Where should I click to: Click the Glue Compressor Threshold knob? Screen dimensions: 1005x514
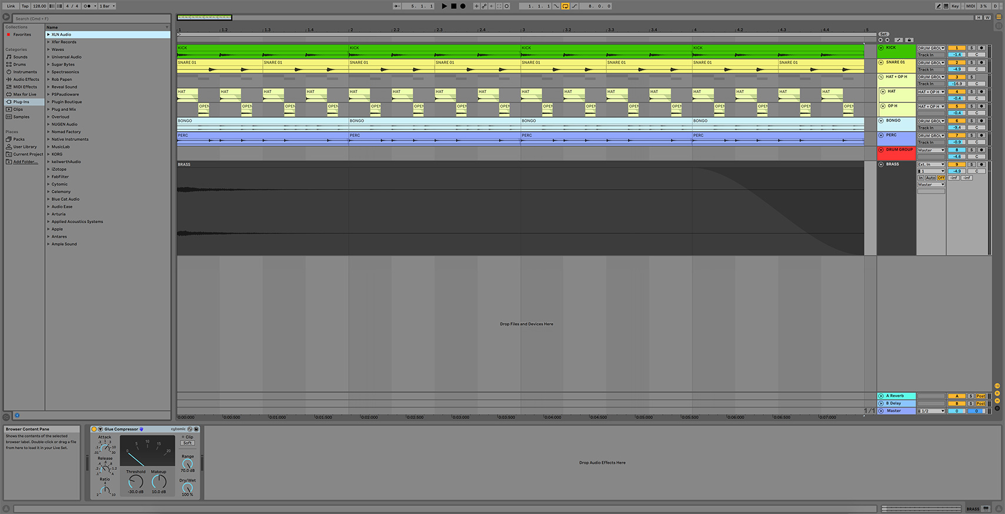click(135, 482)
